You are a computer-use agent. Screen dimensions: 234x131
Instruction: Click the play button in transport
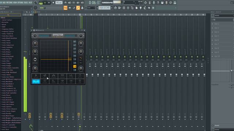(45, 3)
